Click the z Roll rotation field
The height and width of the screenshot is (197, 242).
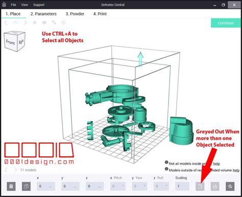[161, 186]
